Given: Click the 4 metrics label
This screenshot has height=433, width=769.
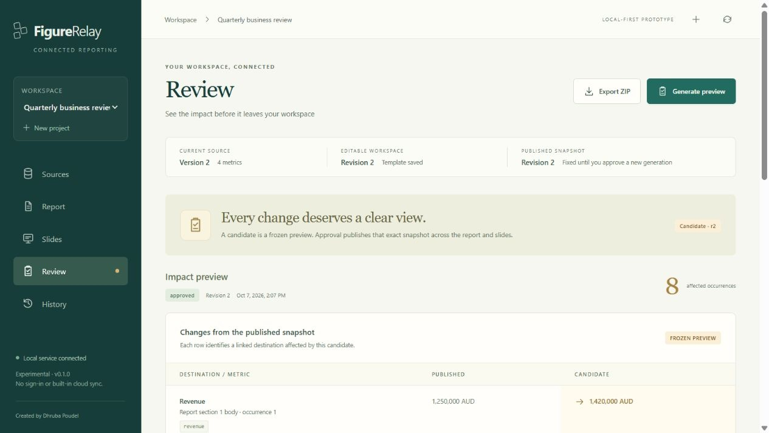Looking at the screenshot, I should (x=230, y=162).
